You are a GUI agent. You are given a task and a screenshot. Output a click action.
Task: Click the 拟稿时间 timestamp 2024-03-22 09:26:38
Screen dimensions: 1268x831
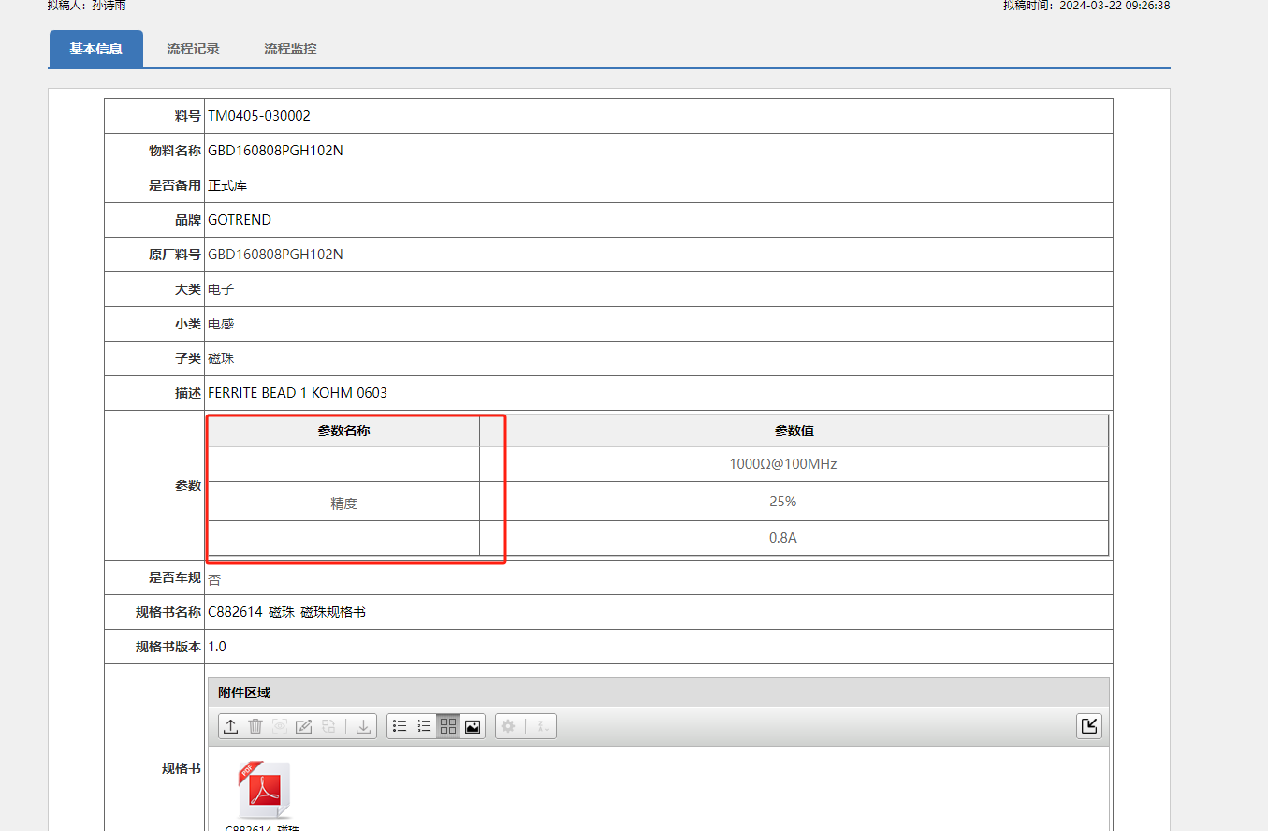pos(1114,5)
